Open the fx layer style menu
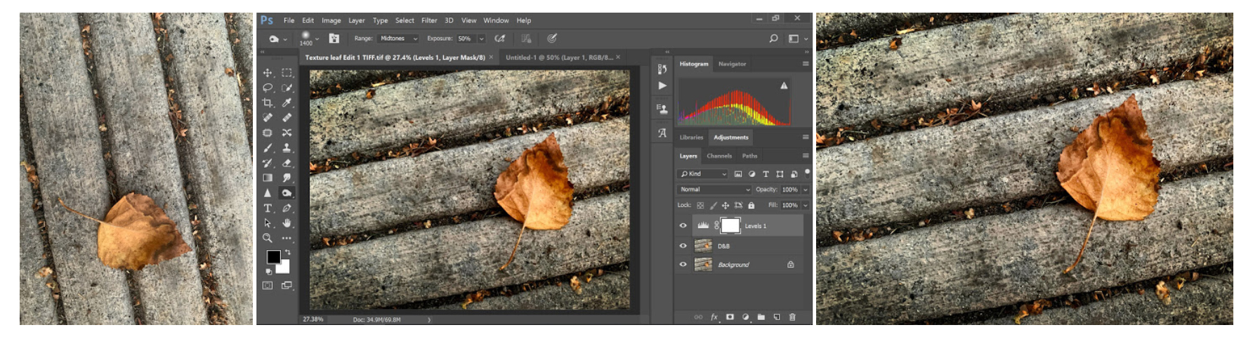 (714, 317)
